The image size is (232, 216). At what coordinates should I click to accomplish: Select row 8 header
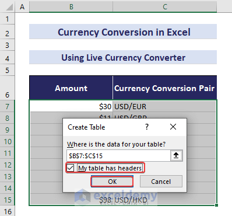(8, 118)
